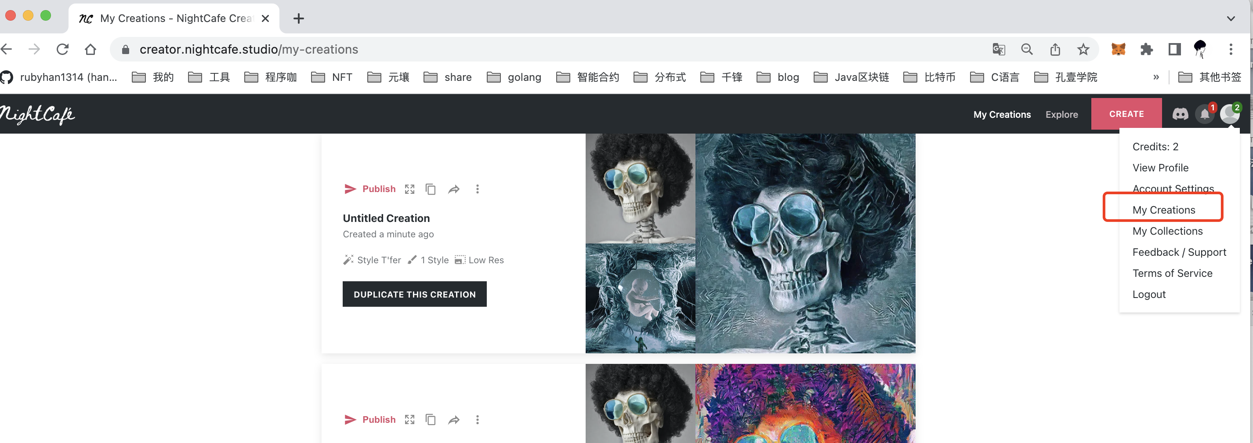Click the browser home icon
This screenshot has height=443, width=1253.
(91, 49)
